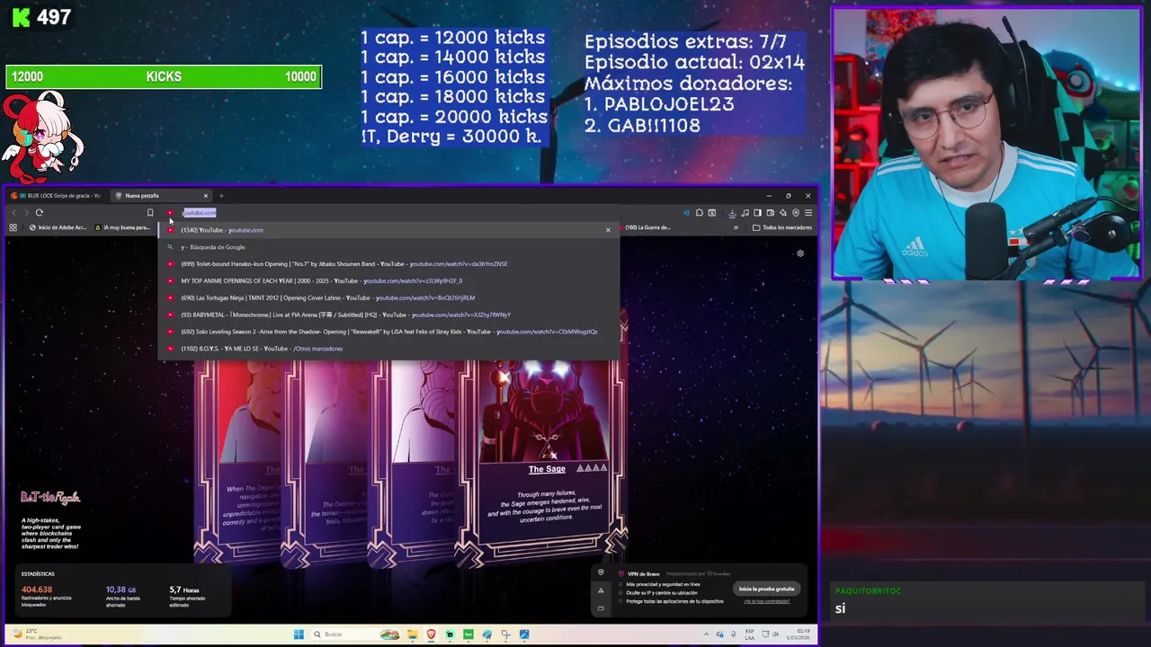Reload the page in Brave
Screen dimensions: 1151x647
39,213
